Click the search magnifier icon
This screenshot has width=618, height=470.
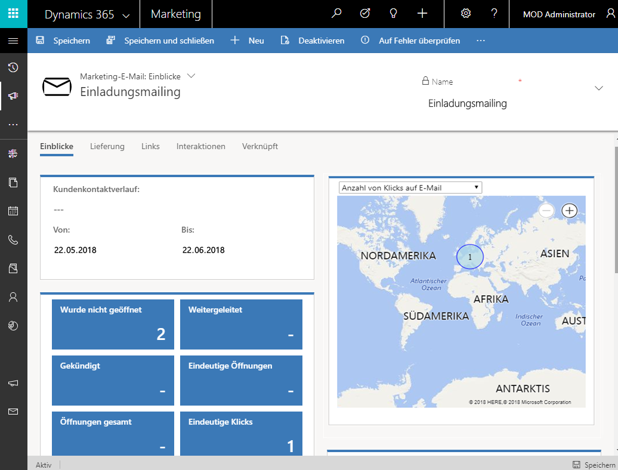pyautogui.click(x=336, y=14)
